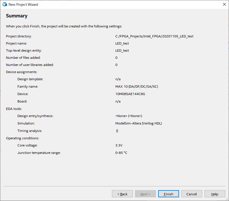The width and height of the screenshot is (229, 201).
Task: Click the ModelSim-Altera simulation value
Action: click(139, 123)
